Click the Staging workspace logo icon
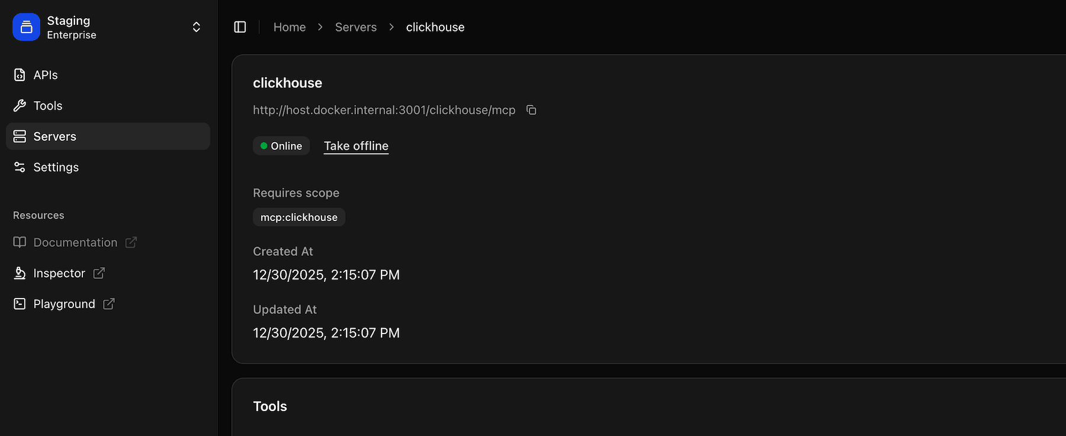The image size is (1066, 436). 26,27
